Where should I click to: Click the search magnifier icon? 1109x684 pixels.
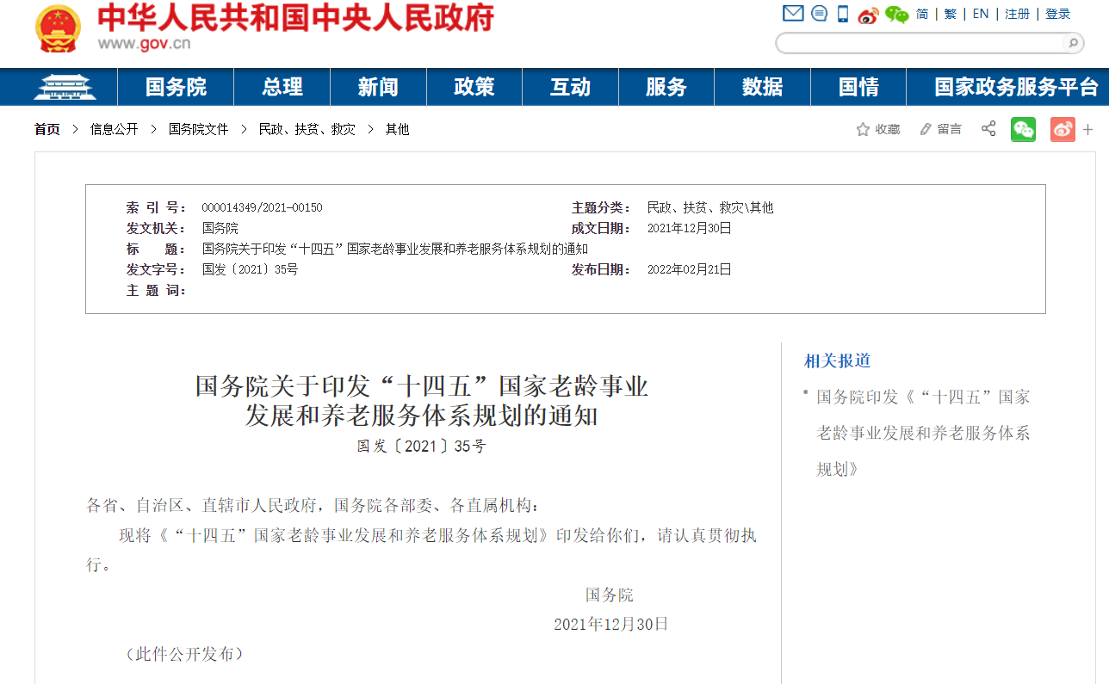[1073, 41]
